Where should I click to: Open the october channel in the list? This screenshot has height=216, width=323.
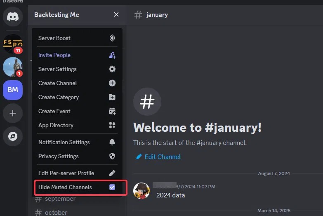coord(56,212)
